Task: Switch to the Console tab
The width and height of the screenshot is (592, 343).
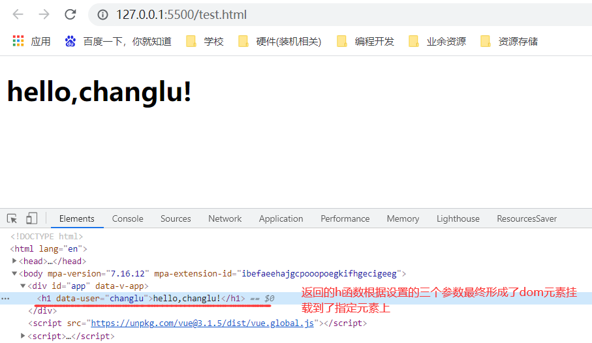Action: 128,218
